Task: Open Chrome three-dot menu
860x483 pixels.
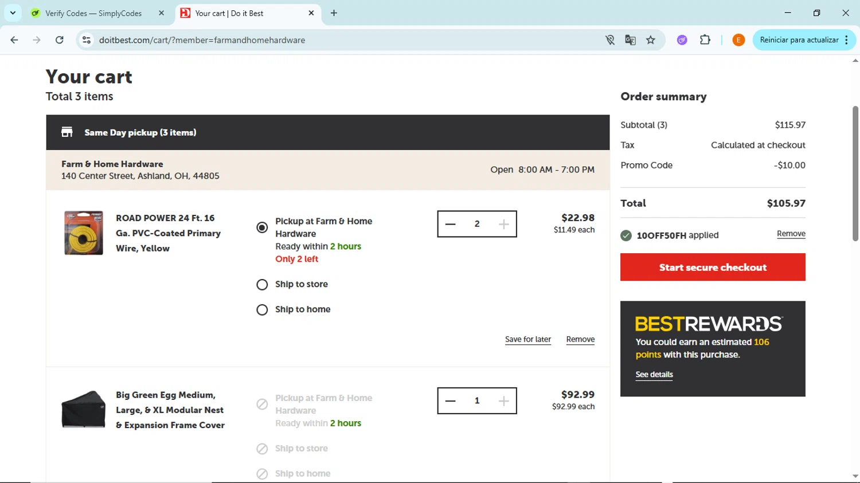Action: [847, 40]
